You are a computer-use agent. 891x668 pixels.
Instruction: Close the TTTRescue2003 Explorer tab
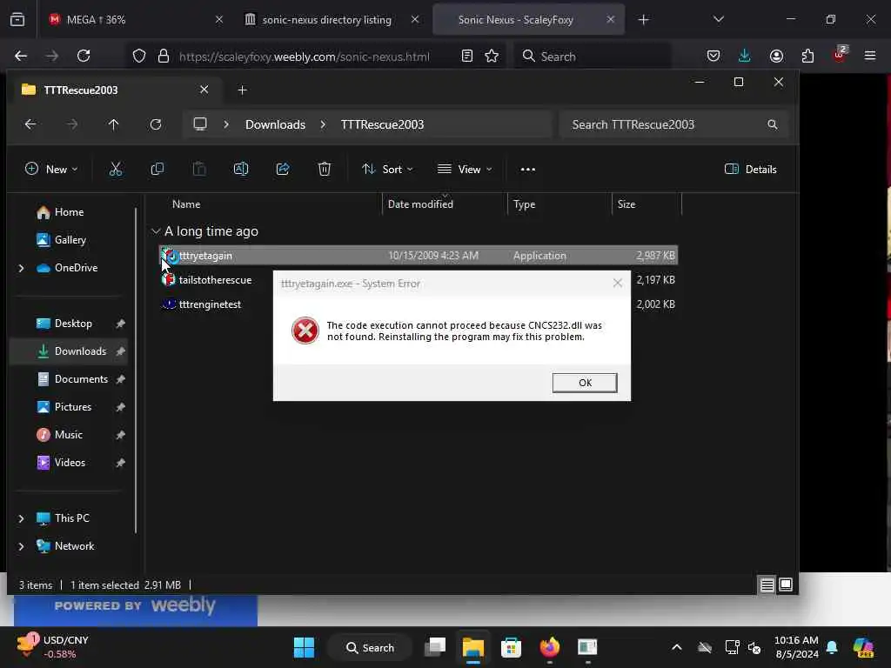(x=204, y=90)
